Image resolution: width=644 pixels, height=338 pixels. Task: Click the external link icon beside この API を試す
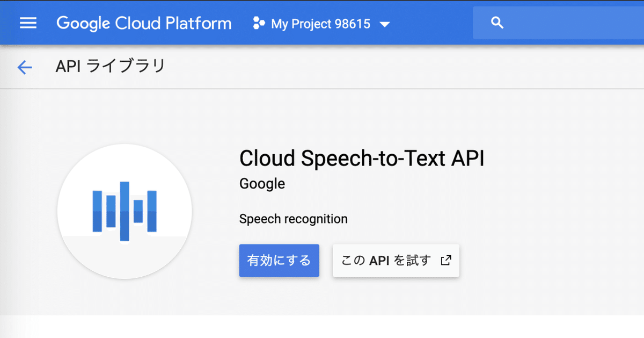pyautogui.click(x=444, y=260)
